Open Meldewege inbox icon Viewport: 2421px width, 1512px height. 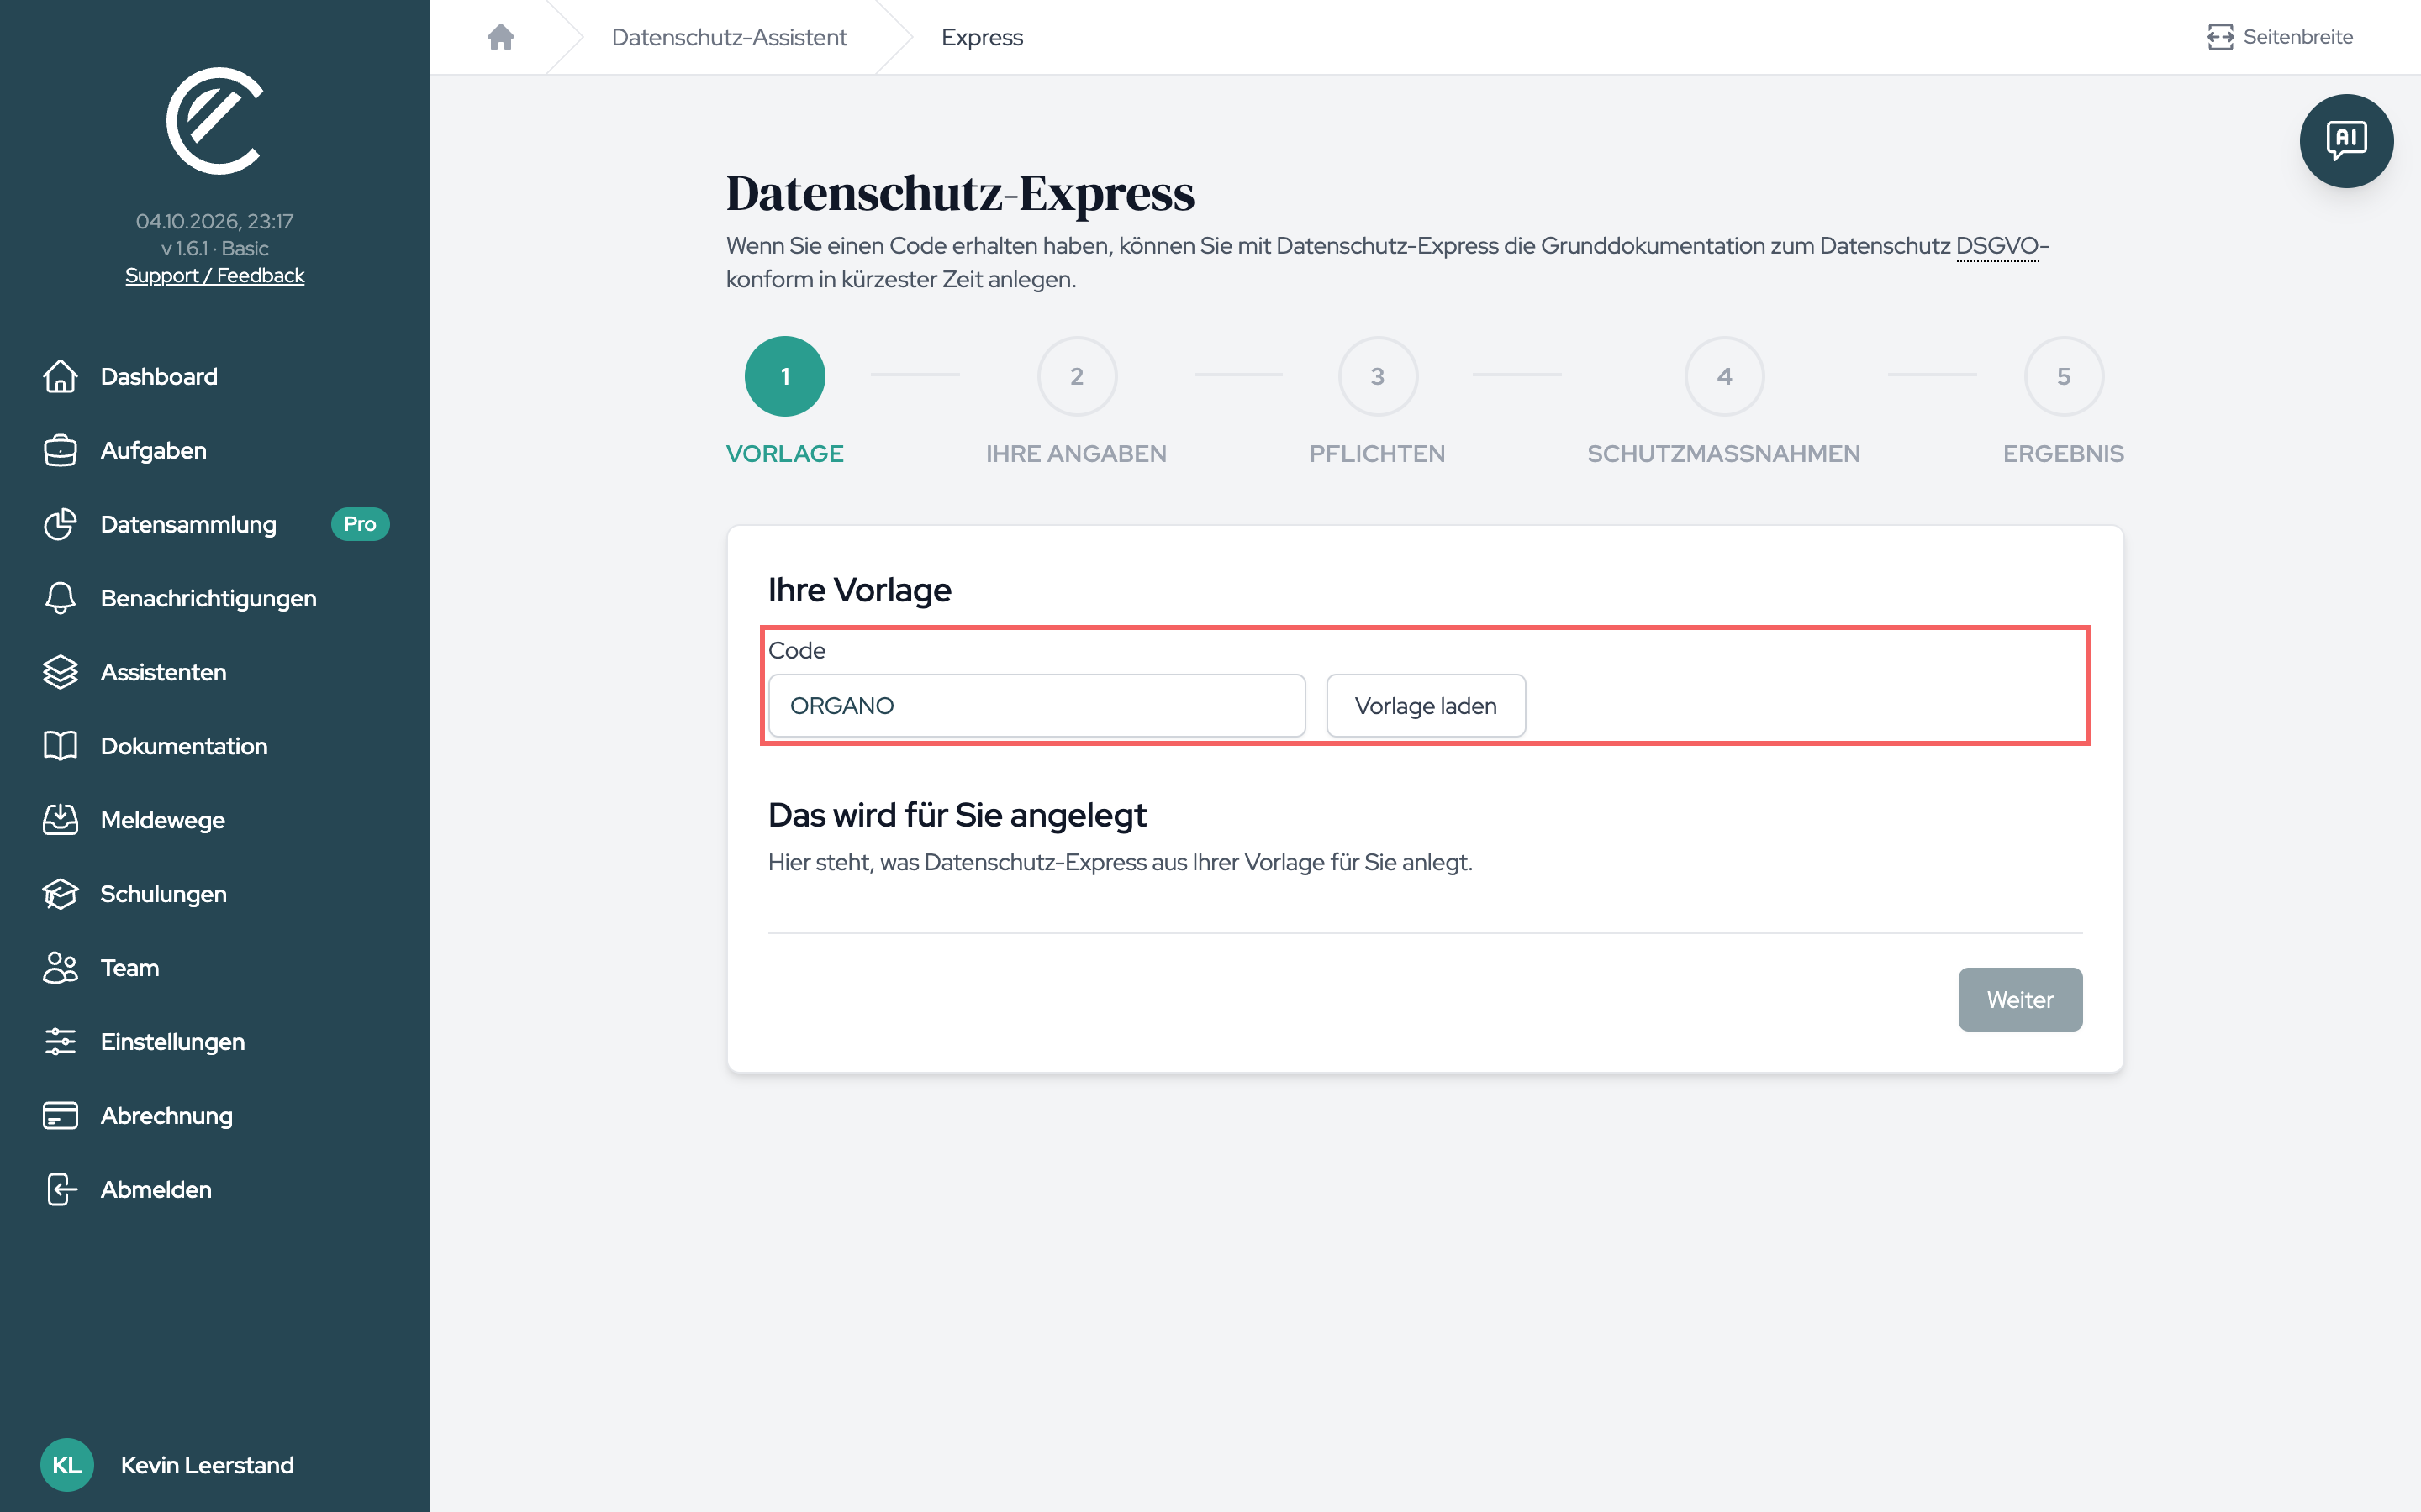(60, 820)
